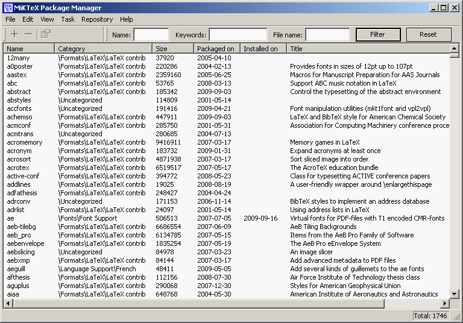Screen dimensions: 463x323
Task: Select the acmtrans package row
Action: [x=227, y=134]
